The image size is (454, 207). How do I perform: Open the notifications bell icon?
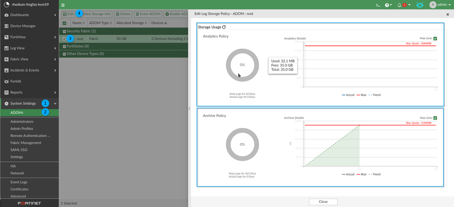(399, 5)
